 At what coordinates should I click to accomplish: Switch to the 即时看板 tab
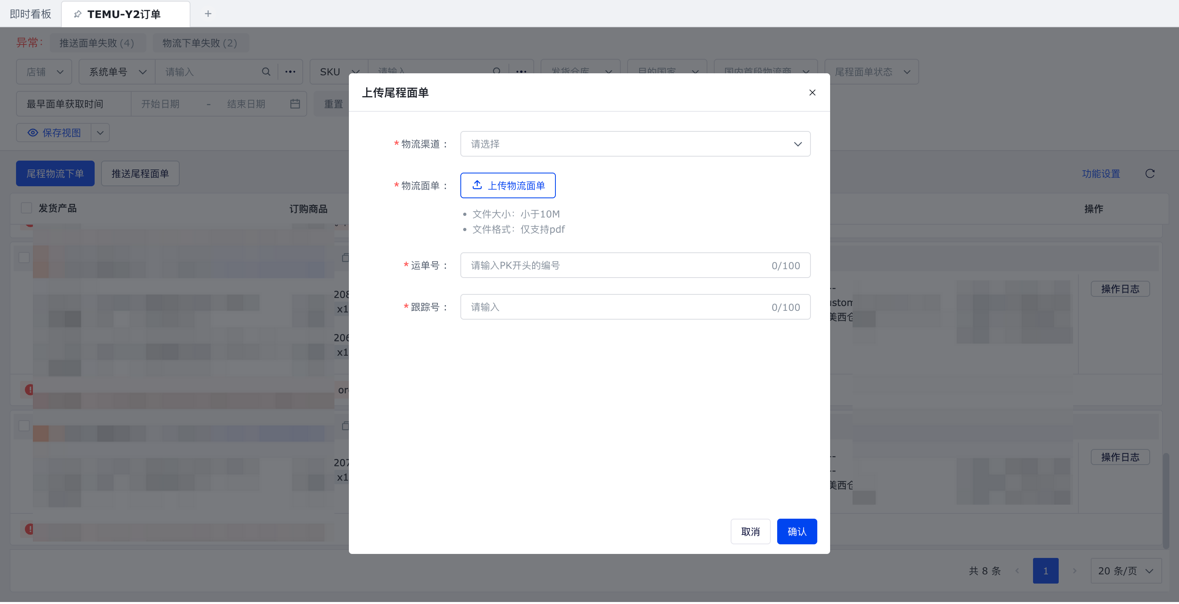pos(30,14)
